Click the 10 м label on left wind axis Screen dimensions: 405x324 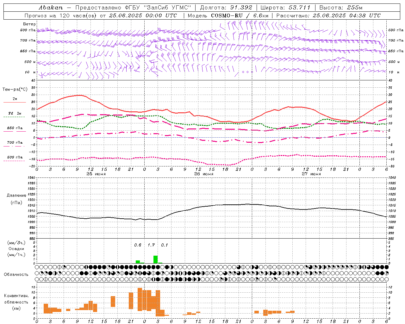pyautogui.click(x=30, y=72)
